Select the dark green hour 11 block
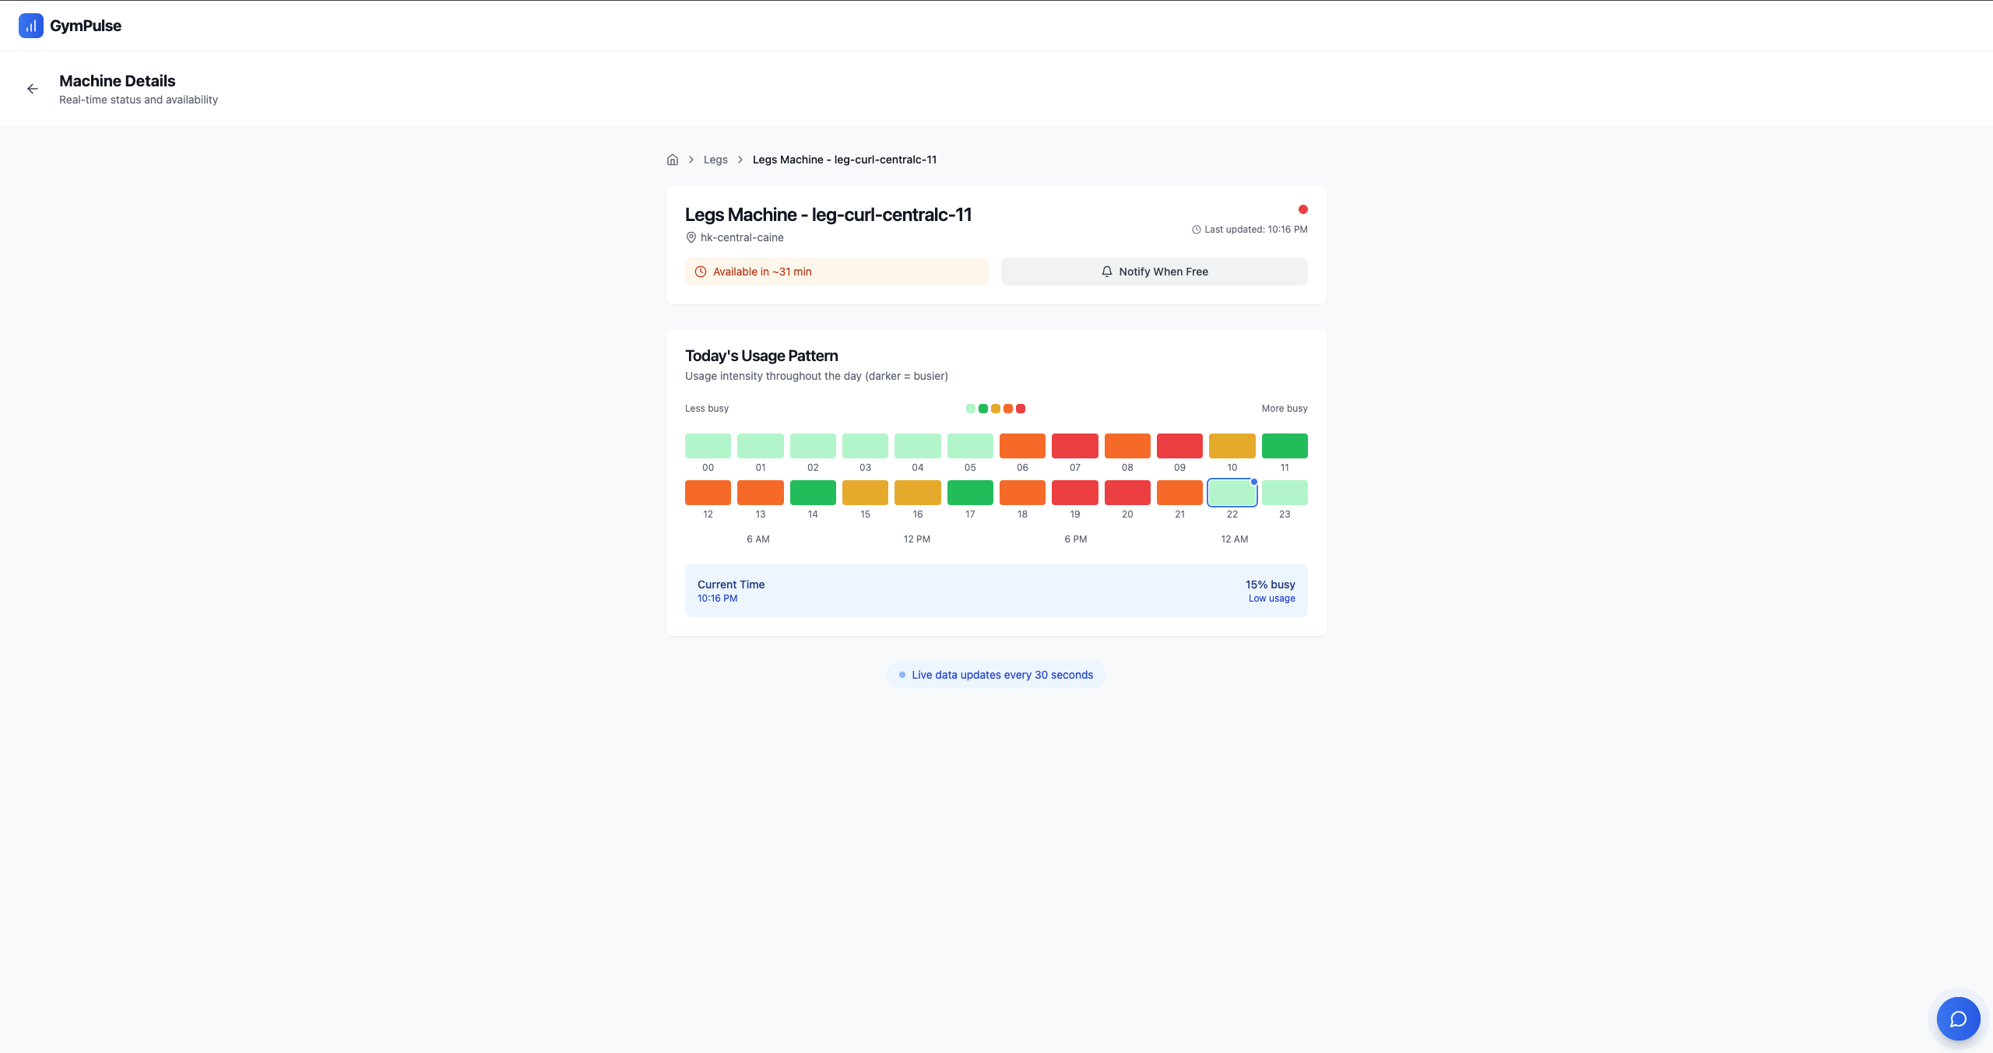 1284,446
